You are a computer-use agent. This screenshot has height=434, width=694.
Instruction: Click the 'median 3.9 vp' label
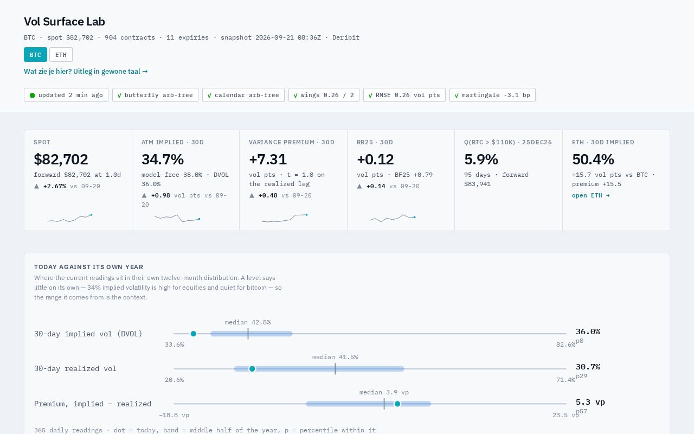click(x=384, y=392)
